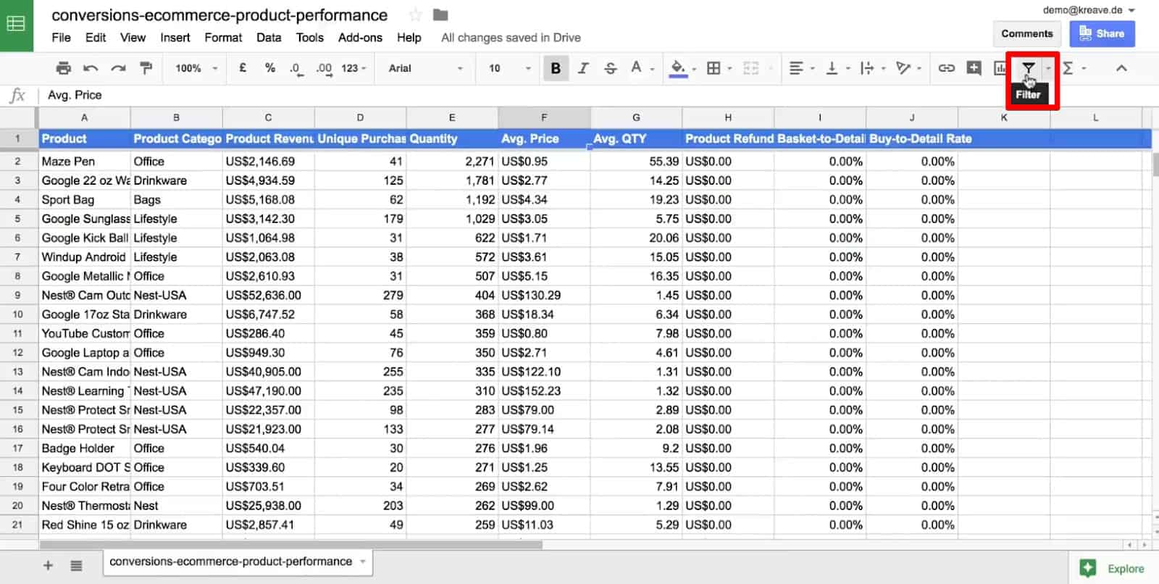The image size is (1159, 584).
Task: Open the Data menu
Action: pyautogui.click(x=268, y=38)
